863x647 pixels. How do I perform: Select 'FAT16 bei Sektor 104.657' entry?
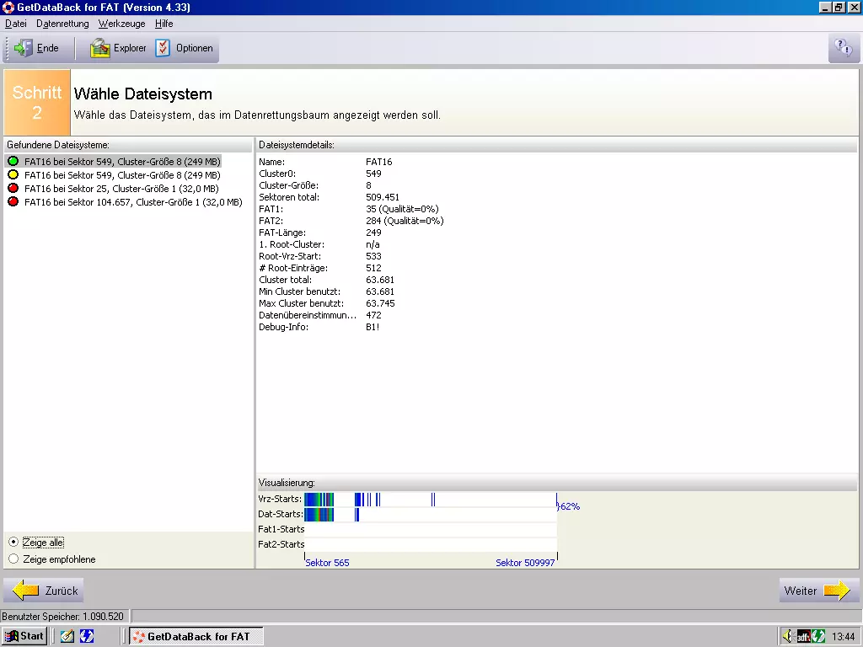pyautogui.click(x=133, y=202)
